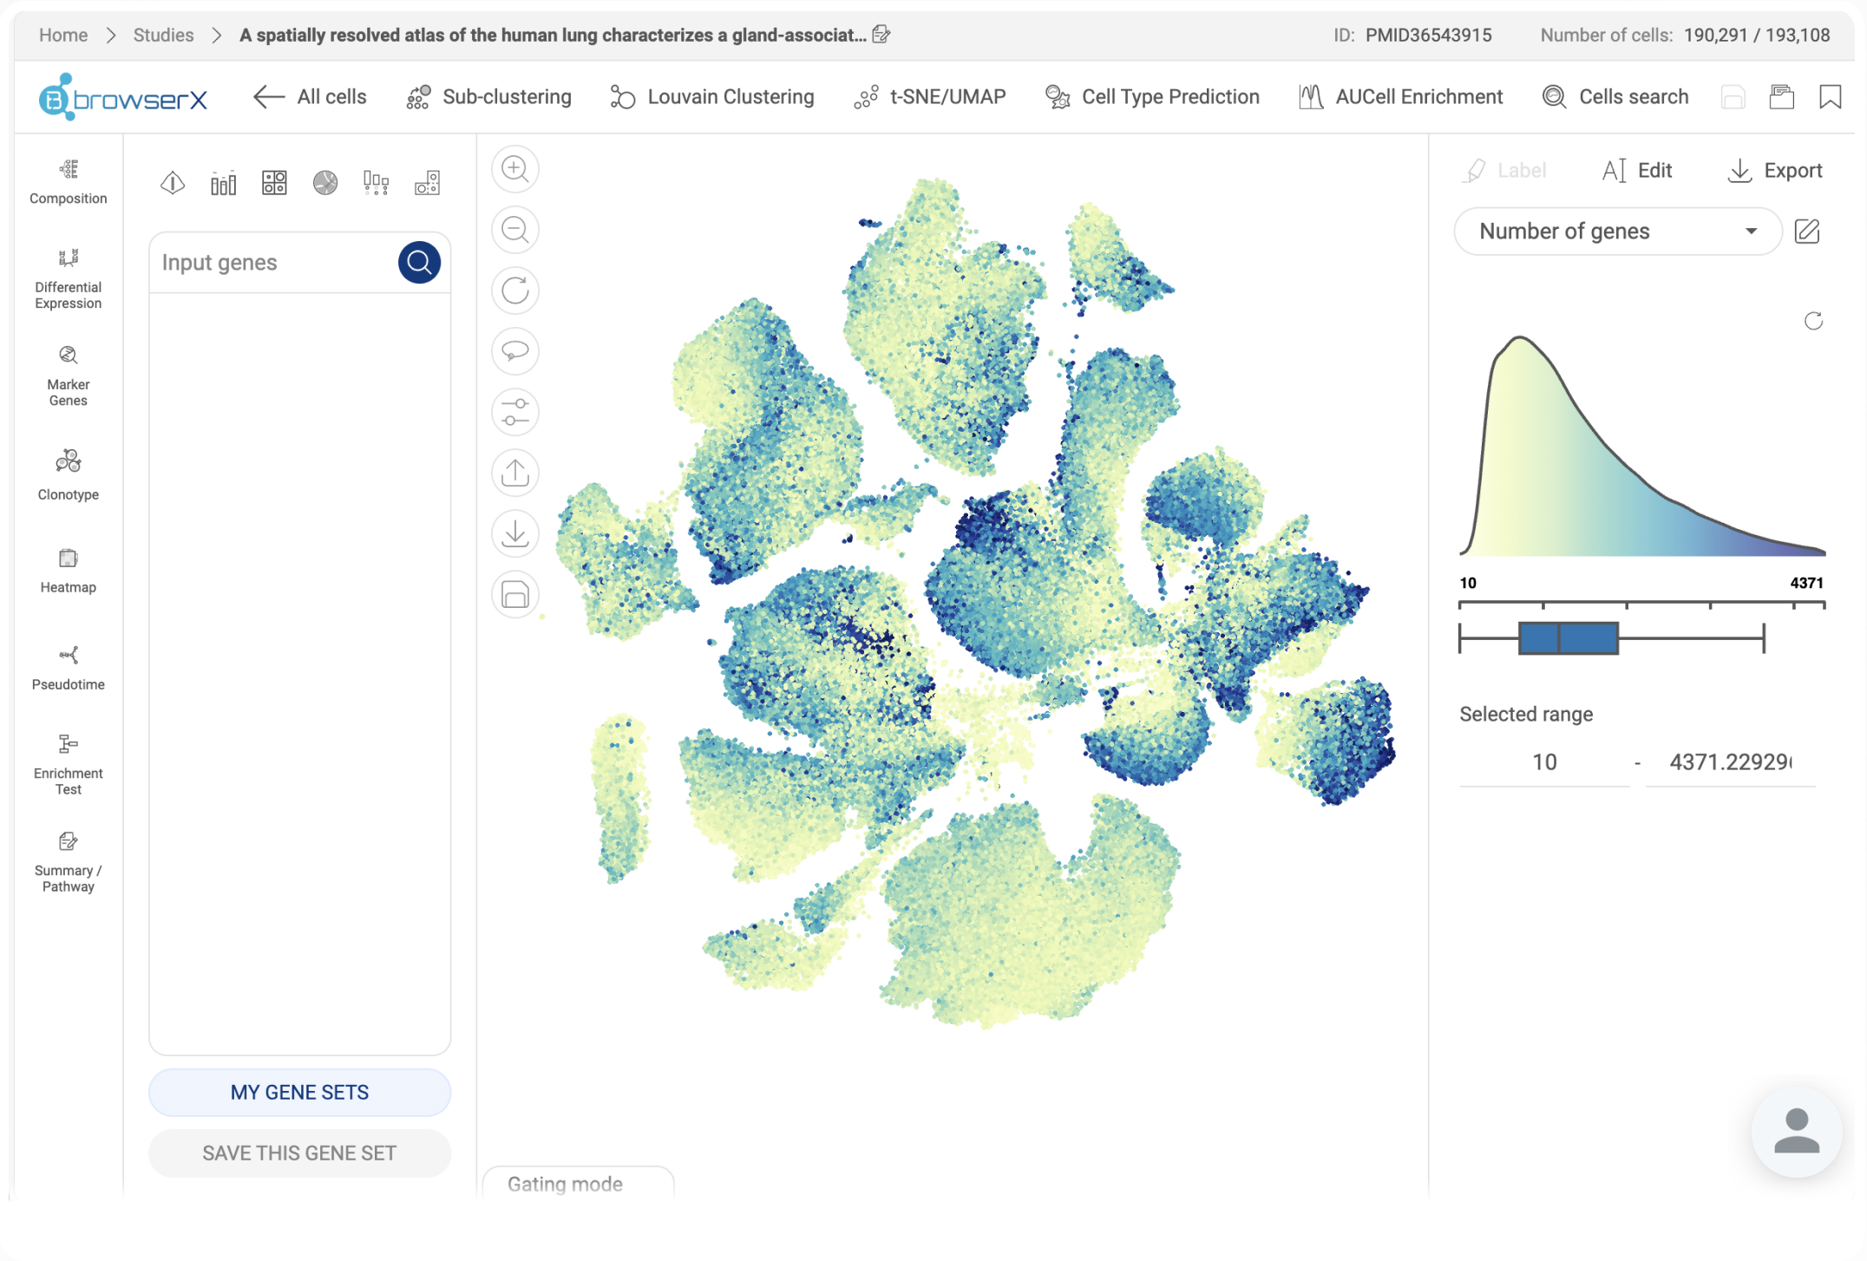Switch to Louvain Clustering
This screenshot has width=1867, height=1261.
(712, 96)
